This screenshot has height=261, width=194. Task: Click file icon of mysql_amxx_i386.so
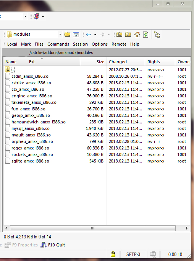click(x=8, y=128)
